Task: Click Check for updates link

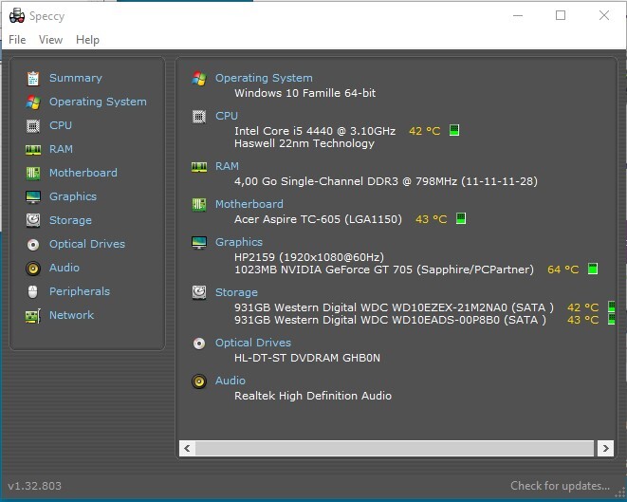Action: [x=560, y=486]
